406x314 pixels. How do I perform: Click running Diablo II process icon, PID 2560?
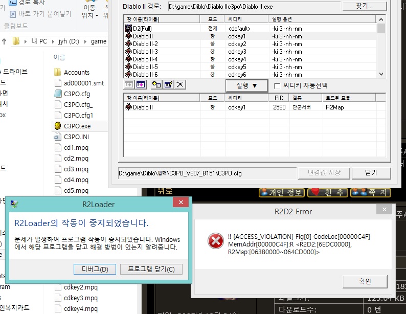pos(128,107)
